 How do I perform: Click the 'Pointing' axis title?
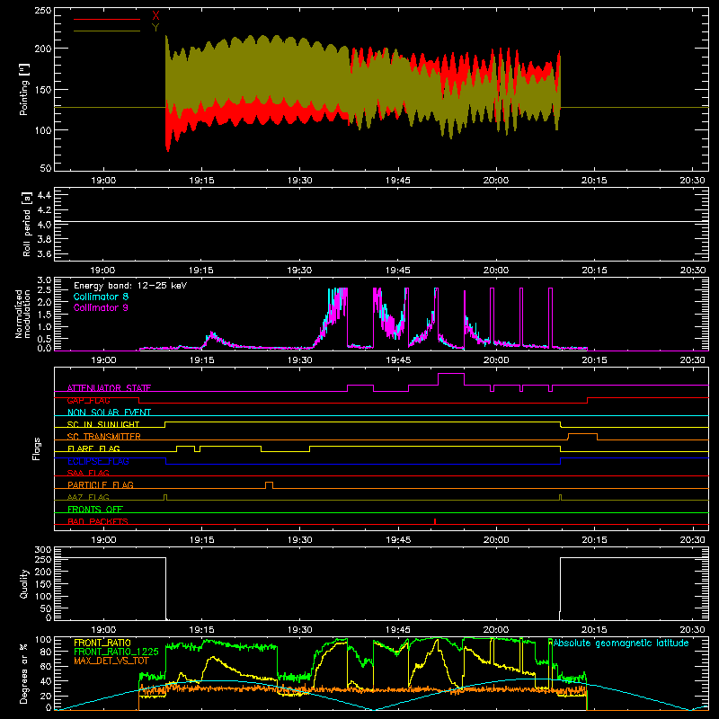tap(24, 89)
